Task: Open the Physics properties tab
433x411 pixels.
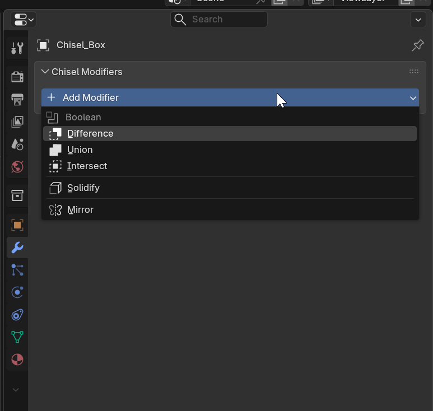Action: tap(17, 292)
